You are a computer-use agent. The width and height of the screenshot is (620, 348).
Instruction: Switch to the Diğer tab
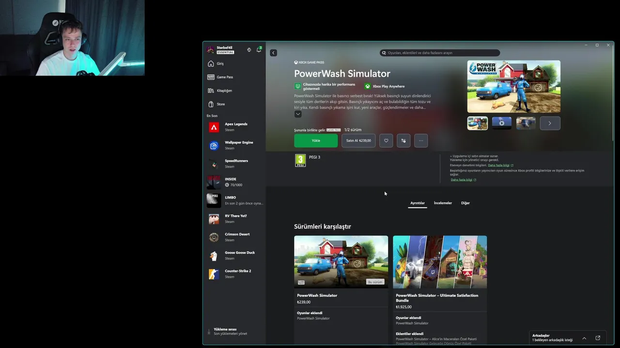pos(465,203)
